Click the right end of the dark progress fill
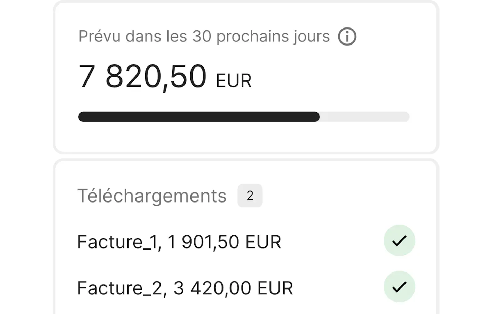492x314 pixels. coord(317,117)
